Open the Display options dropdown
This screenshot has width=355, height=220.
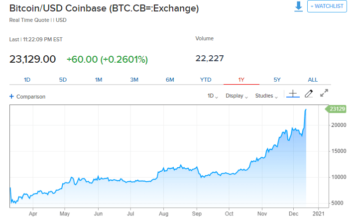[237, 96]
